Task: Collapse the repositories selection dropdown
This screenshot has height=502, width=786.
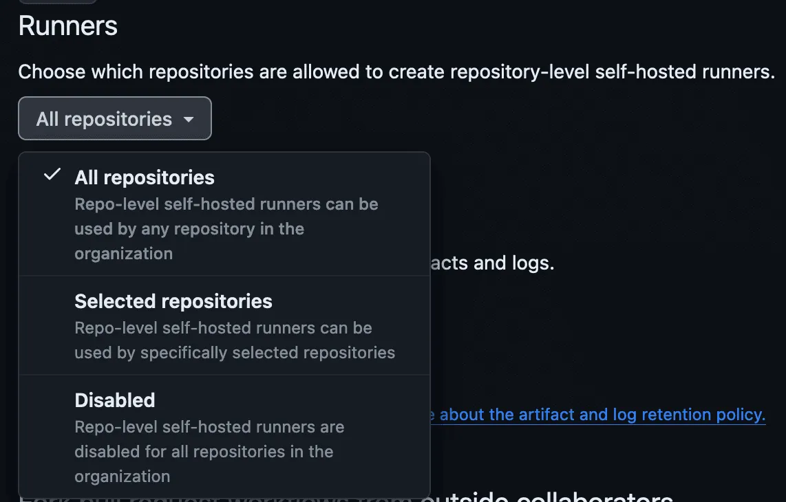Action: click(x=114, y=118)
